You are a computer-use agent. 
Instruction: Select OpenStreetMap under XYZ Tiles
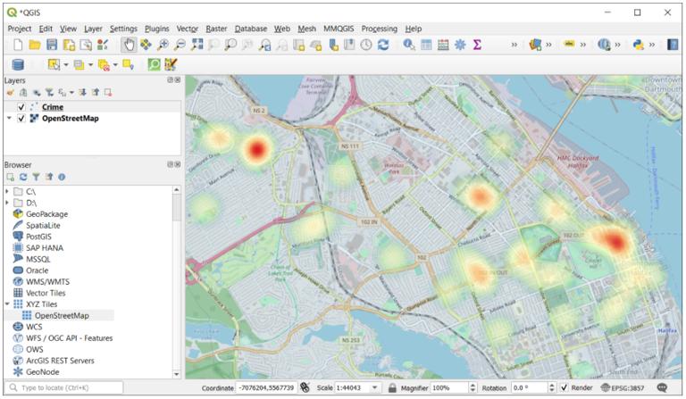[62, 315]
